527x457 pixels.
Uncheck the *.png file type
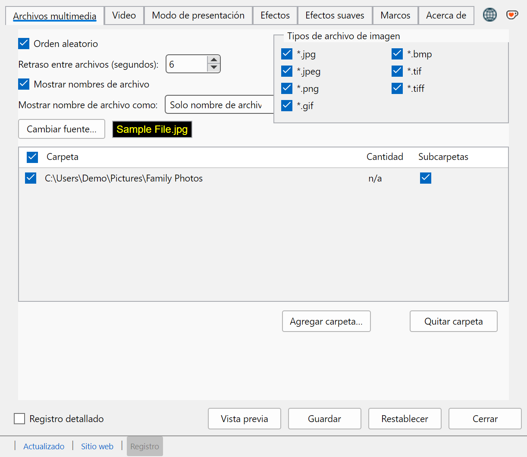(x=287, y=88)
